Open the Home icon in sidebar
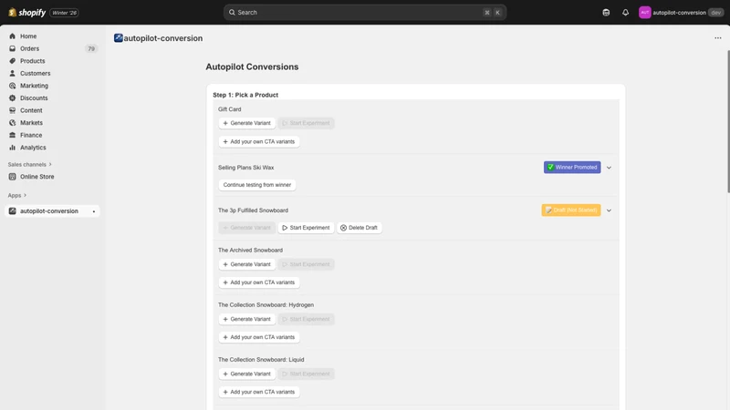Screen dimensions: 730x410 [x=13, y=36]
